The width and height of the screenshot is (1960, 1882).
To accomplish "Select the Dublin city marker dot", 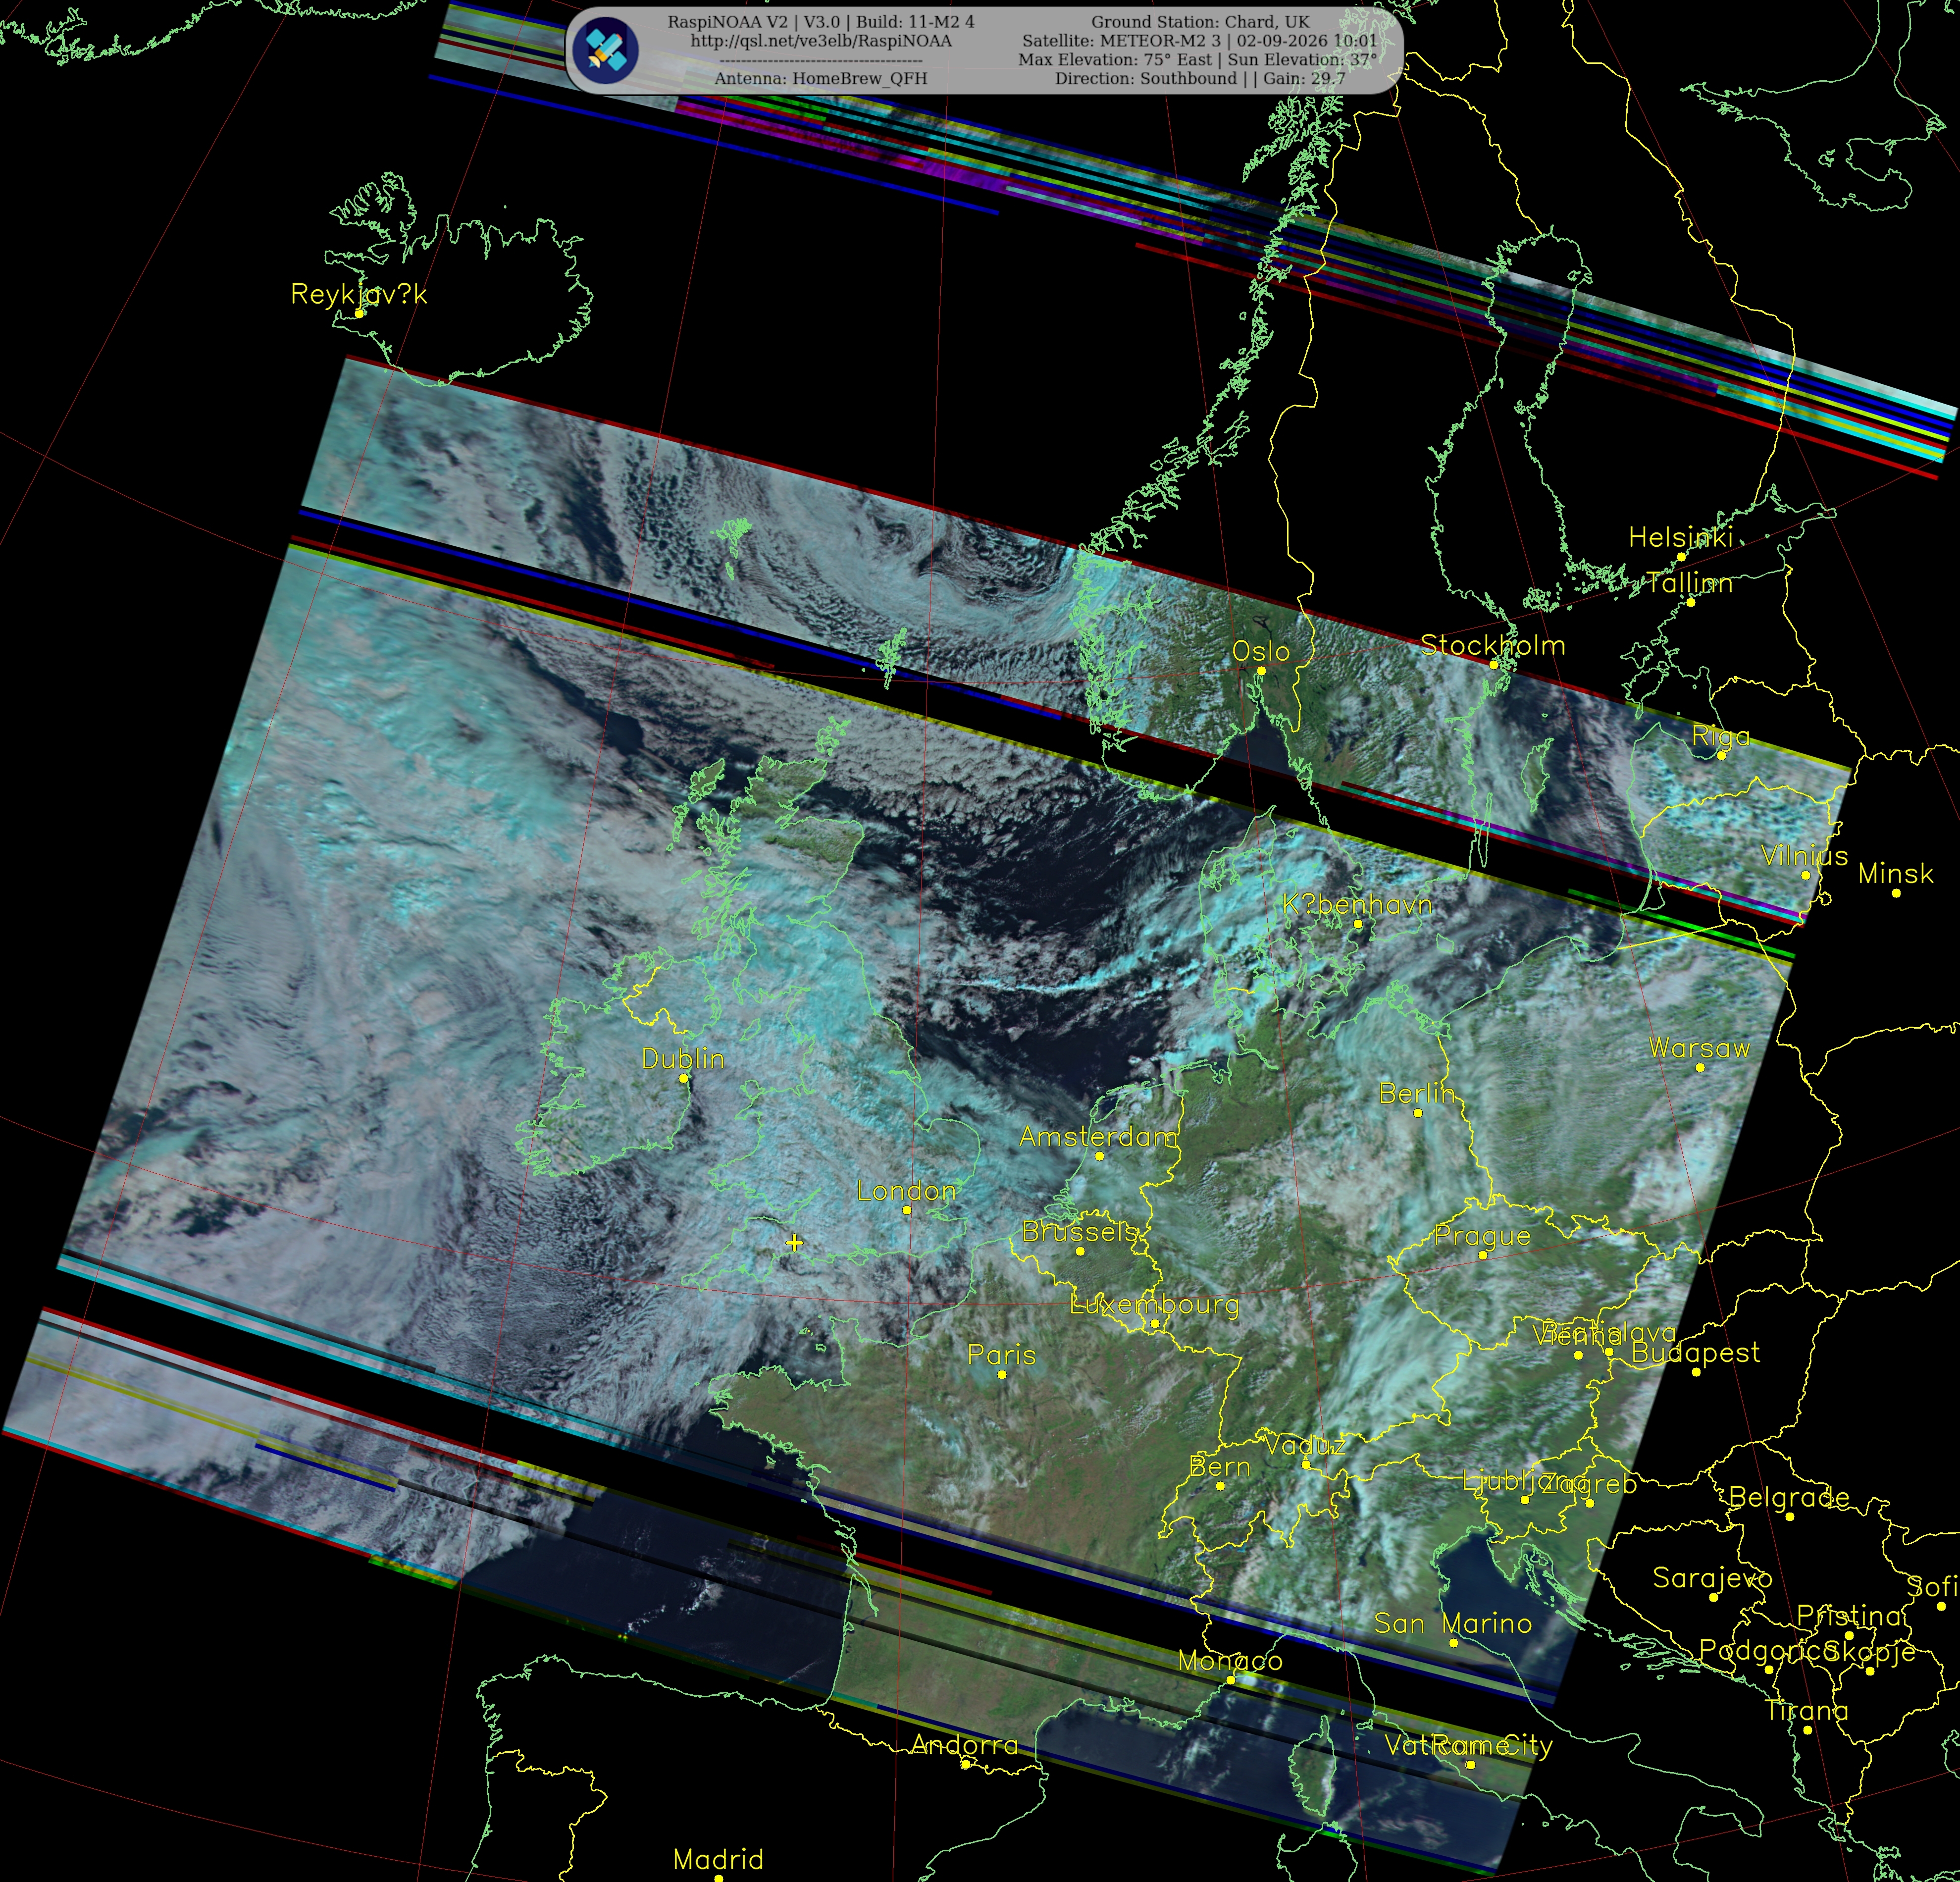I will click(x=684, y=1078).
